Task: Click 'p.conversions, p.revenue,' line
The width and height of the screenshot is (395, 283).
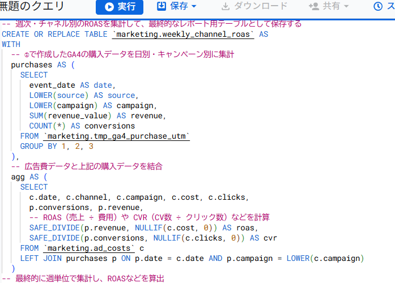Action: click(x=86, y=208)
